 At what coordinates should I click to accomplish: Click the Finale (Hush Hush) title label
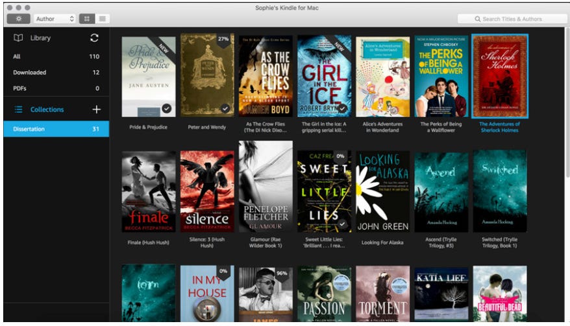tap(148, 242)
